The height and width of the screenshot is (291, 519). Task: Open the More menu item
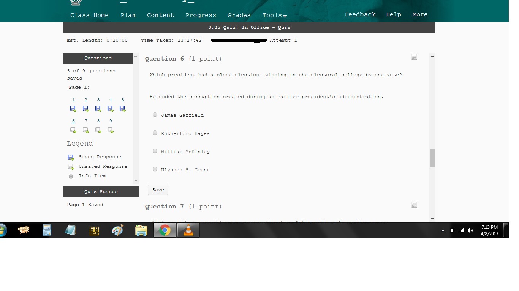(x=420, y=14)
